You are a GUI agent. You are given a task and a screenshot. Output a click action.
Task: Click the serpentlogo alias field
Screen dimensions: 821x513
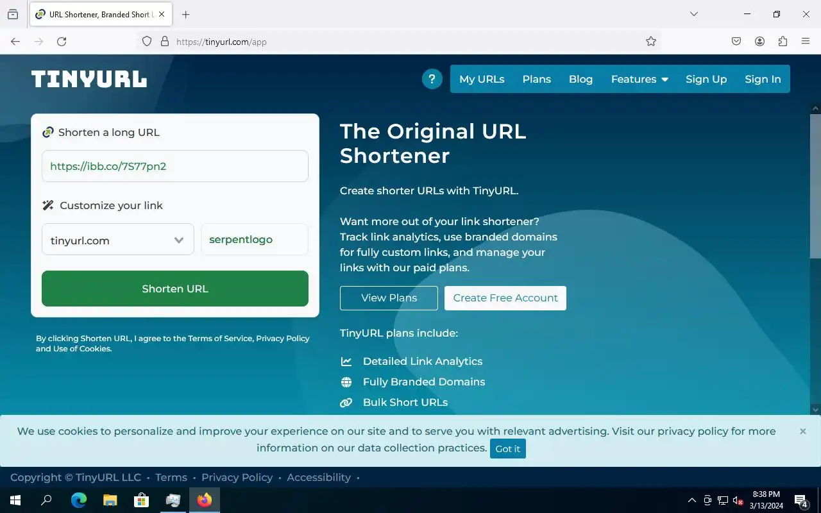click(255, 239)
